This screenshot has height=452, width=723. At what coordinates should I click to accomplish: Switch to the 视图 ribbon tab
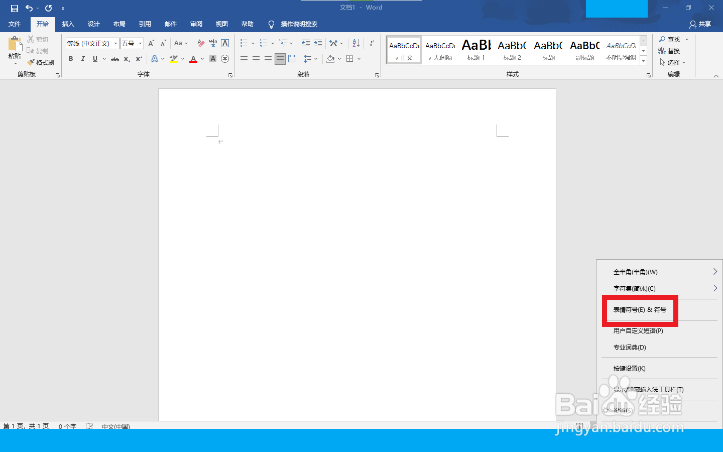click(222, 24)
